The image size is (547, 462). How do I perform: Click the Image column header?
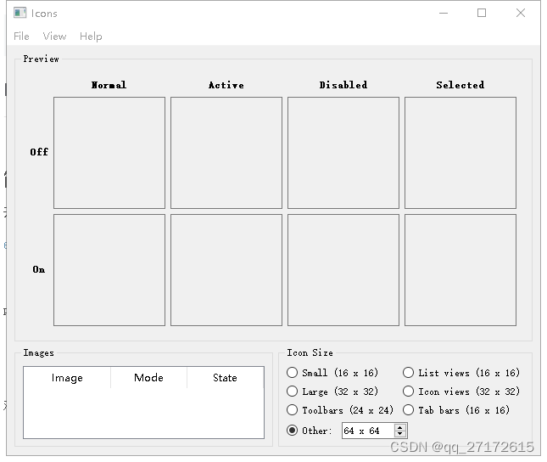(67, 378)
